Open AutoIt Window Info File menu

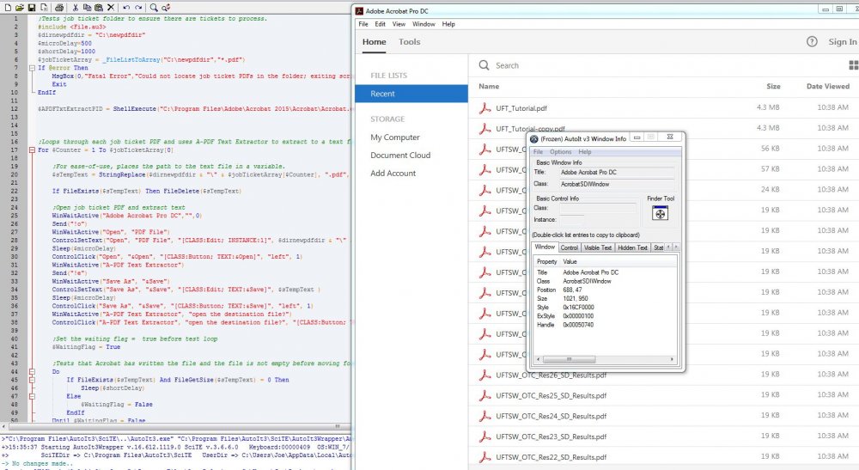click(x=538, y=152)
